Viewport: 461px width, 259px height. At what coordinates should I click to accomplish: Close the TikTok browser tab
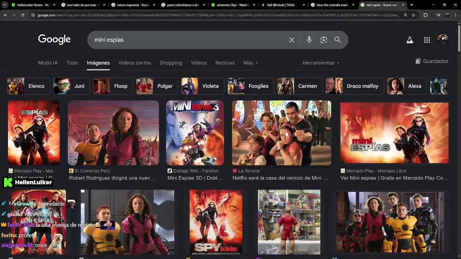tap(303, 5)
